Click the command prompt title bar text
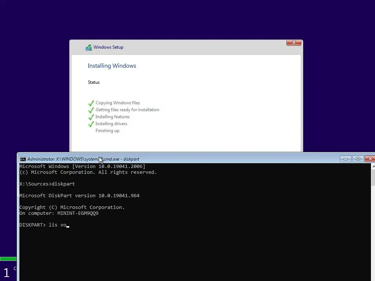Image resolution: width=375 pixels, height=281 pixels. (x=83, y=159)
